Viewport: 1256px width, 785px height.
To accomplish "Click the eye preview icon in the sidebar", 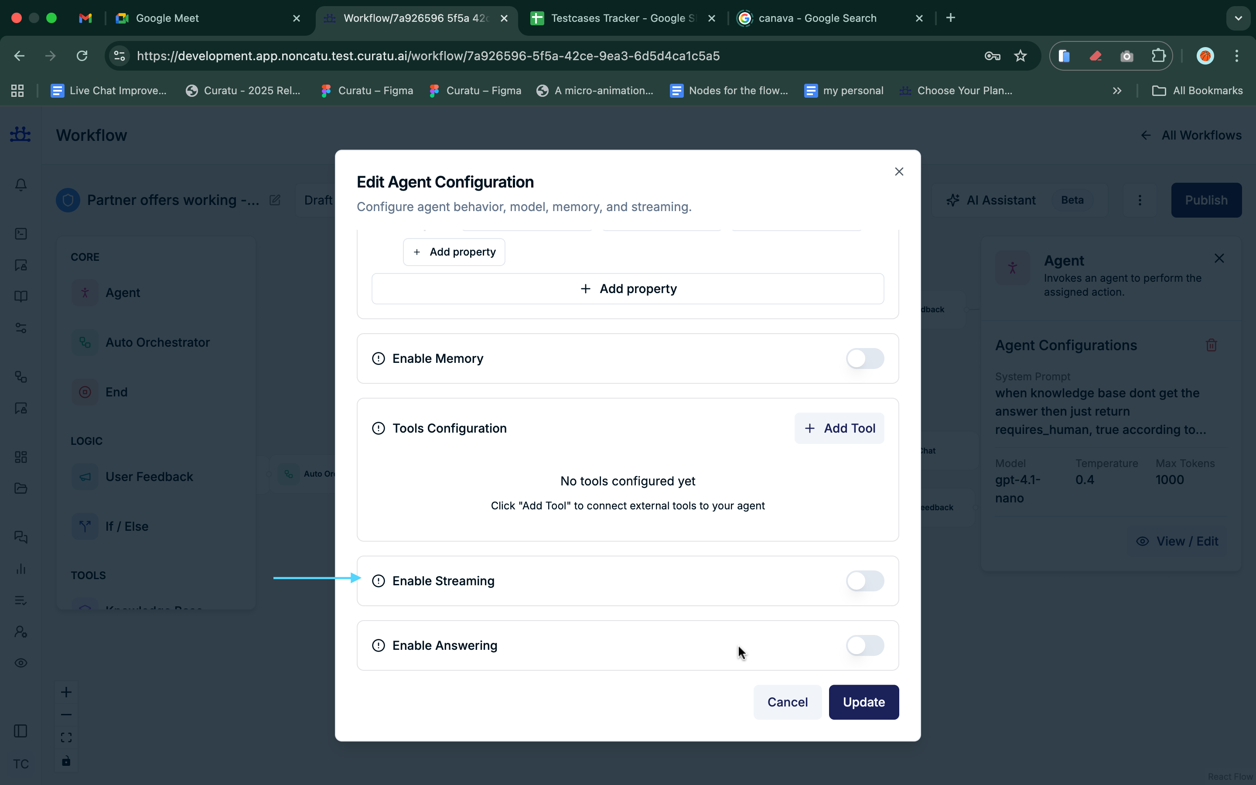I will (x=20, y=663).
